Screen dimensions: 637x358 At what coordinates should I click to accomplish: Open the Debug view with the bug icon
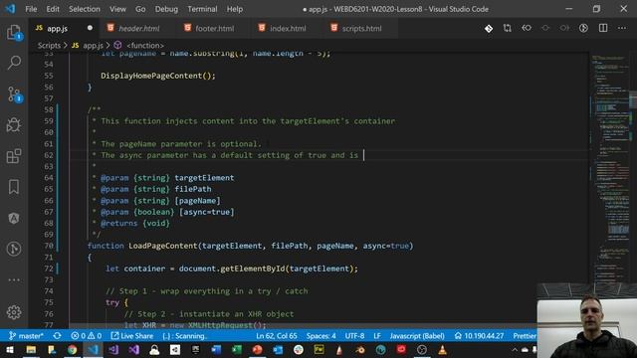point(14,125)
